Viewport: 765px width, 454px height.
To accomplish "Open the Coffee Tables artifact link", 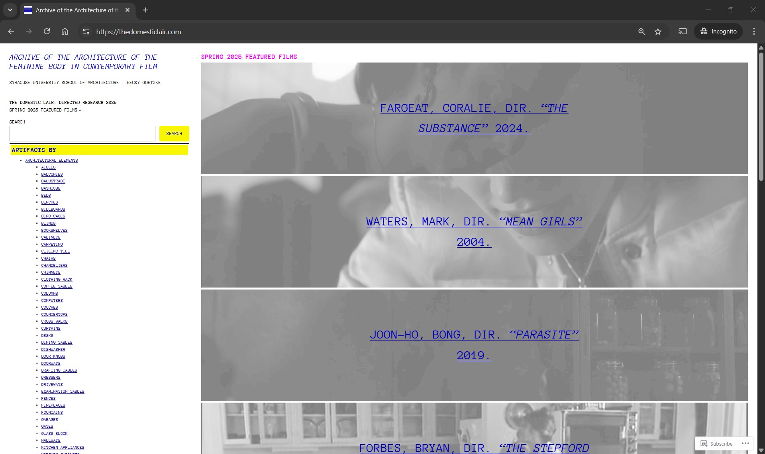I will tap(57, 286).
